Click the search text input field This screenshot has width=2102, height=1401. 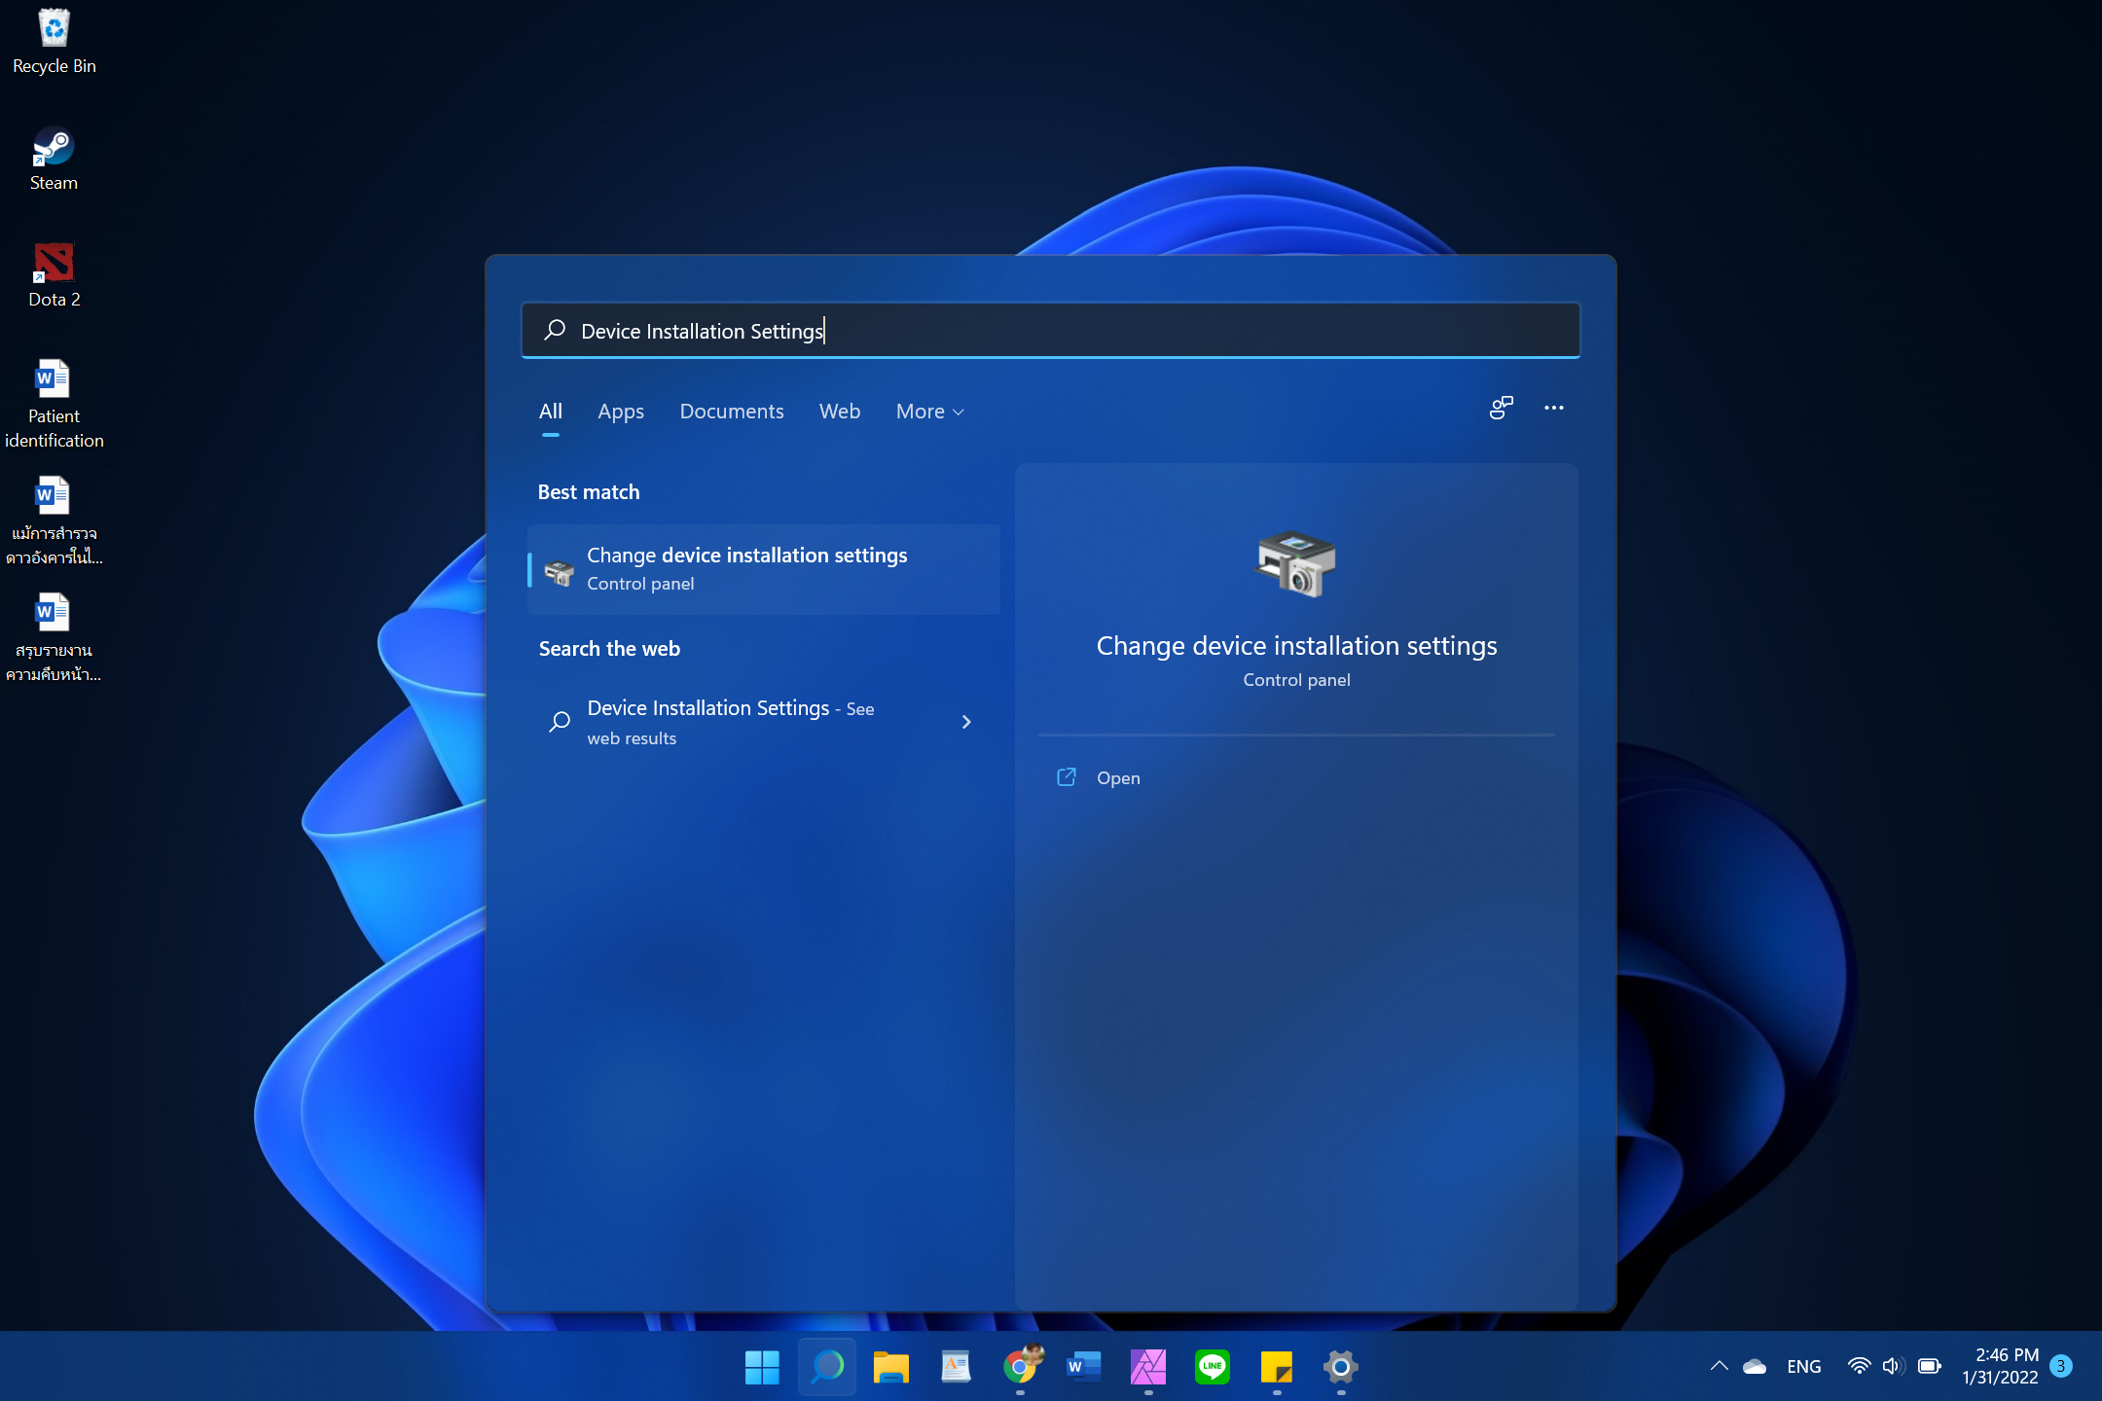tap(1051, 331)
